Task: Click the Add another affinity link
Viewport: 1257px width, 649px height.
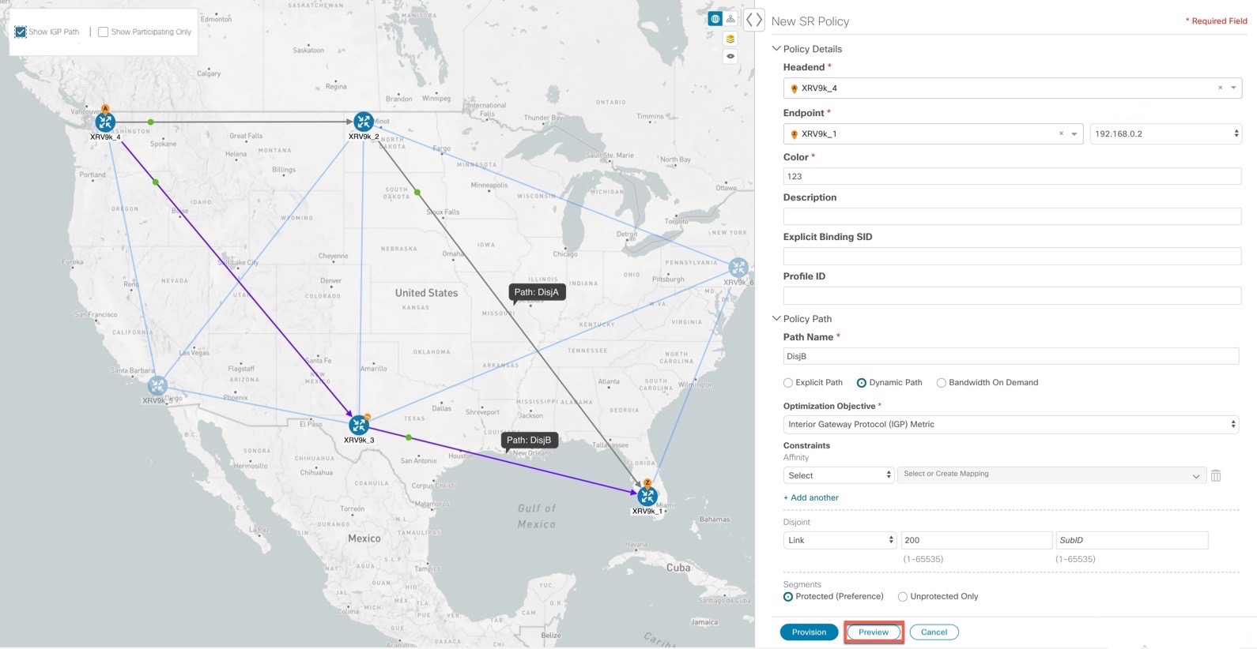Action: 811,497
